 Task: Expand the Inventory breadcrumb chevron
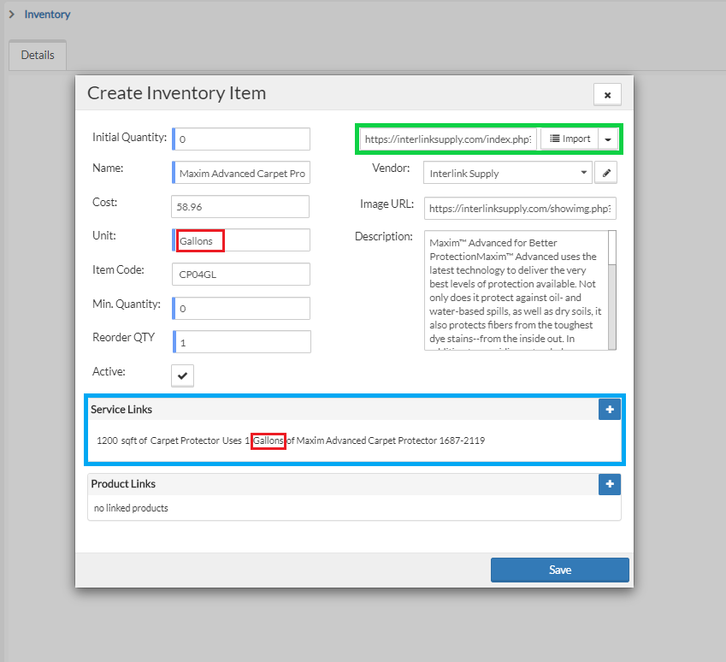pos(11,15)
